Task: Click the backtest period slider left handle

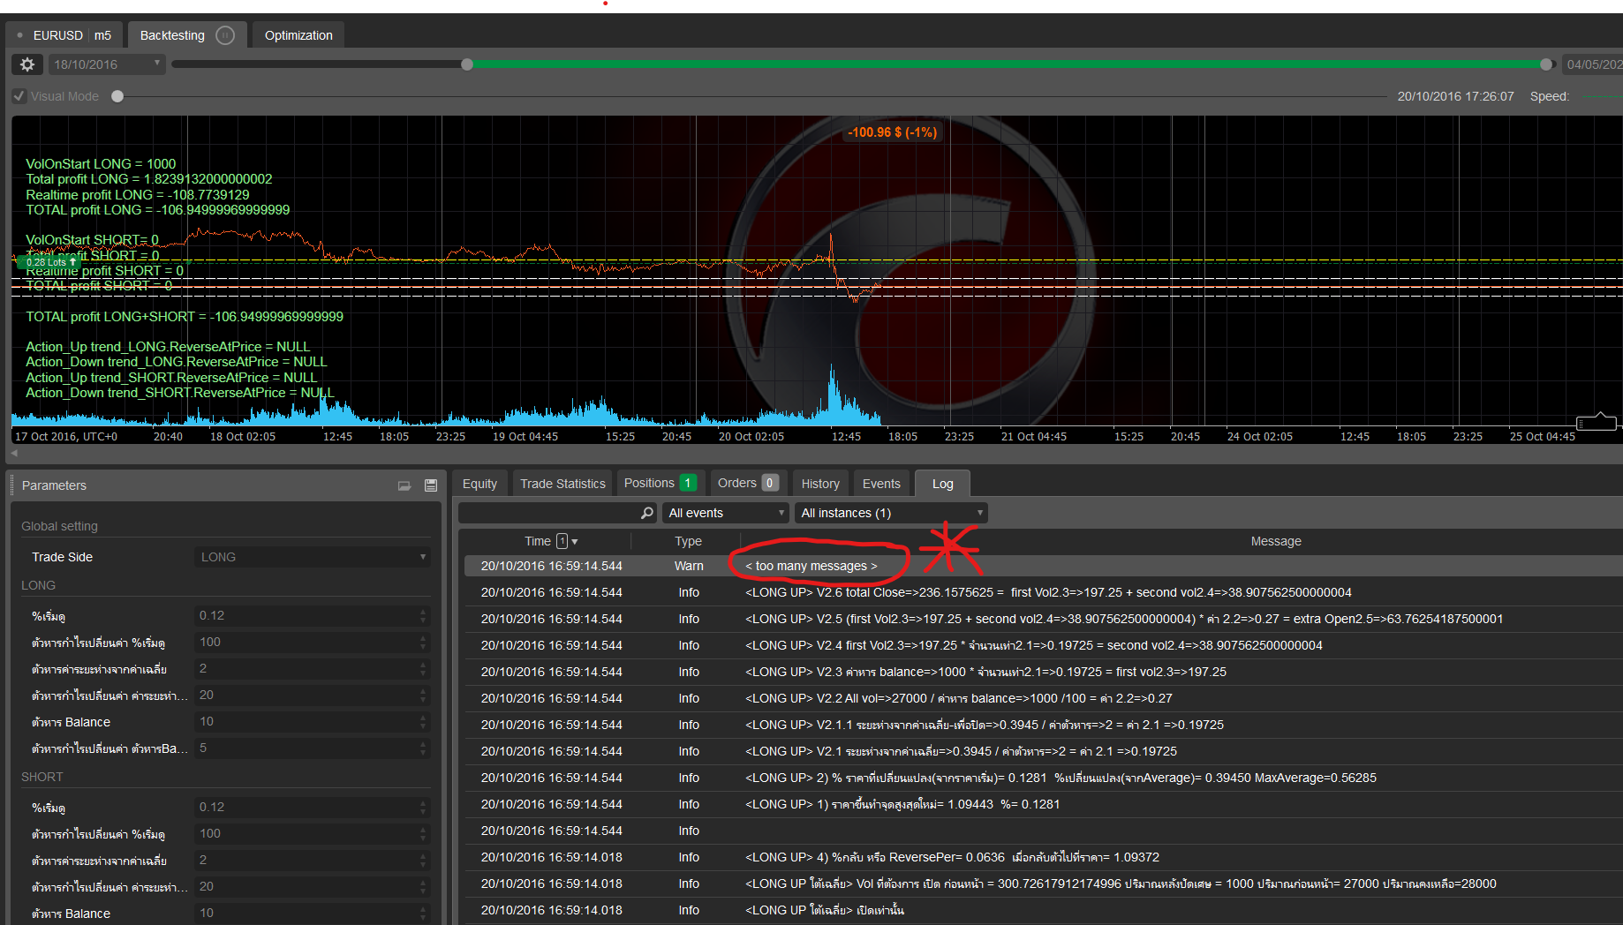Action: pos(467,64)
